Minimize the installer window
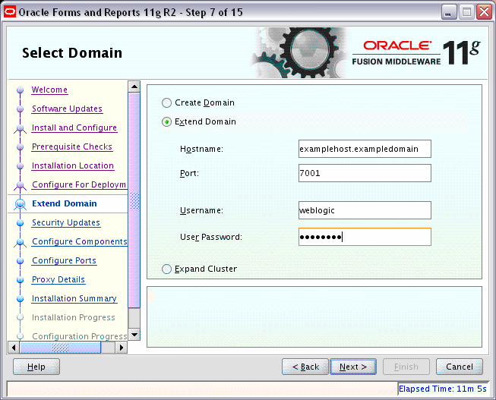496x400 pixels. [449, 12]
